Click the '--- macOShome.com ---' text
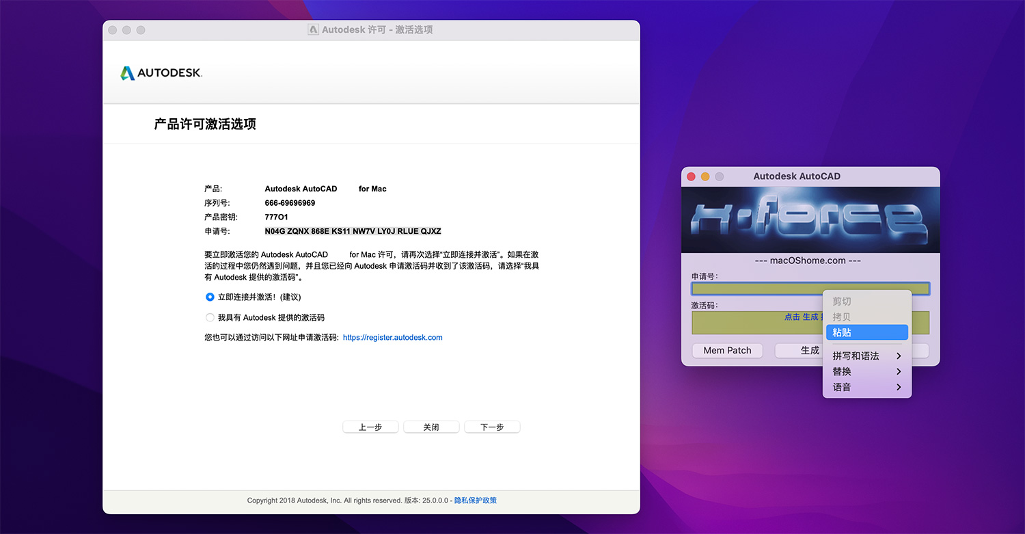 pyautogui.click(x=808, y=261)
